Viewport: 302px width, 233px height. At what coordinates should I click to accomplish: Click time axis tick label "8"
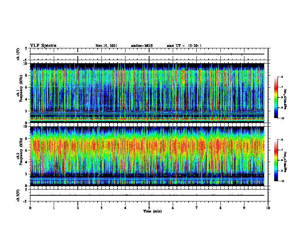point(220,208)
